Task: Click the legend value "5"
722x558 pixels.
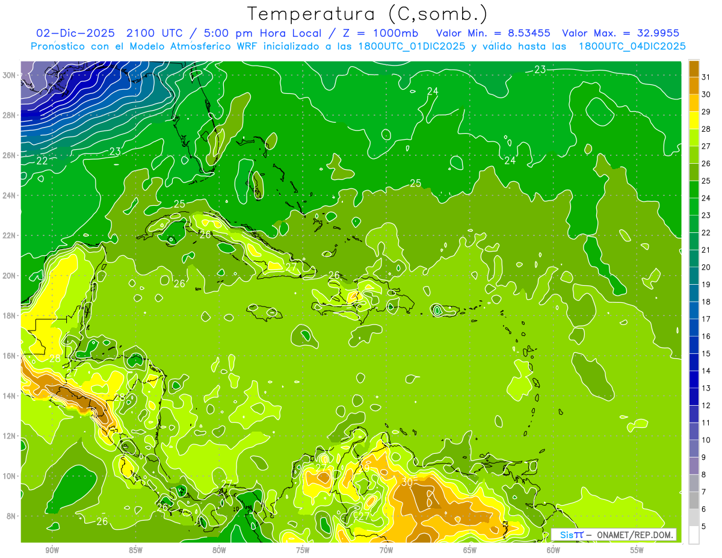Action: (x=704, y=526)
